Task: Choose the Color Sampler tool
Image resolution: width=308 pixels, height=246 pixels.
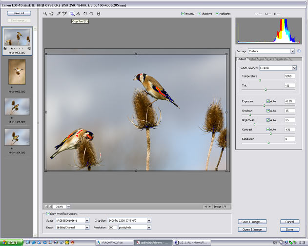Action: click(64, 14)
